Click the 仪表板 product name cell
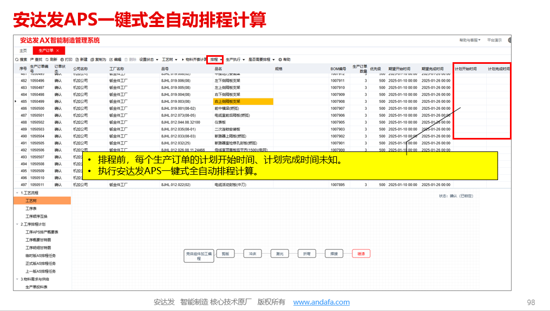Viewport: 550px width, 311px height. 220,122
